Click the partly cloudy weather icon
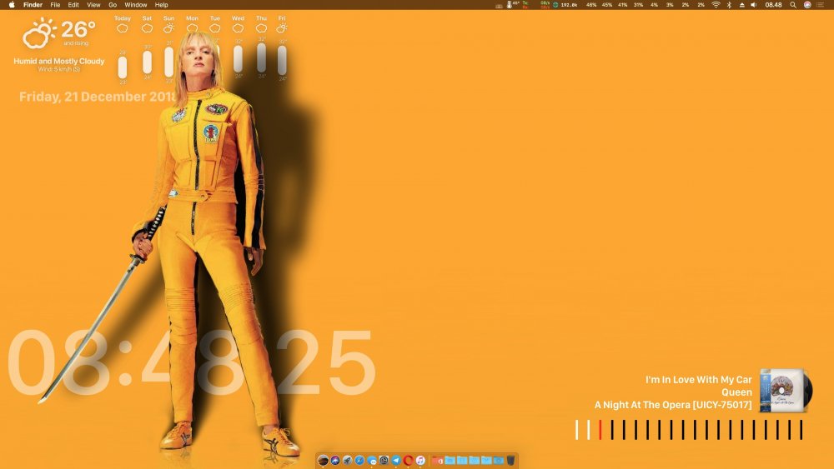834x469 pixels. tap(39, 33)
